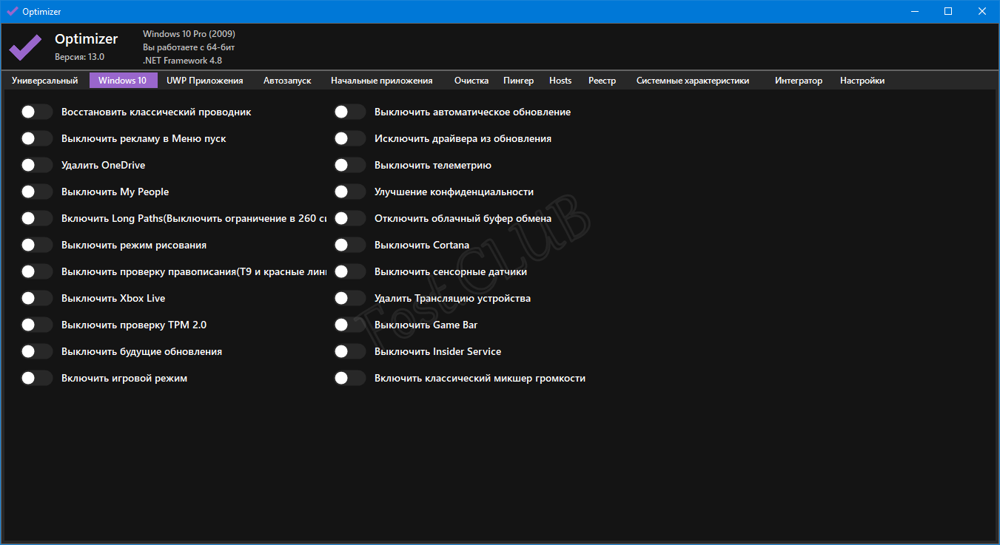Toggle Выключить будущие обновления switch
Viewport: 1000px width, 545px height.
click(x=37, y=351)
